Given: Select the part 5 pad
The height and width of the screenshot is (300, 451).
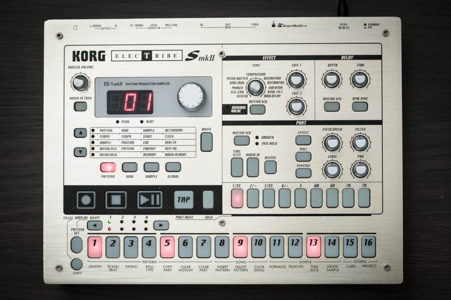Looking at the screenshot, I should pos(300,198).
